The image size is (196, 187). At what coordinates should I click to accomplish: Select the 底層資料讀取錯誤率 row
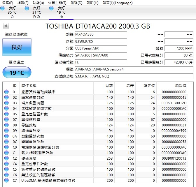click(95, 92)
